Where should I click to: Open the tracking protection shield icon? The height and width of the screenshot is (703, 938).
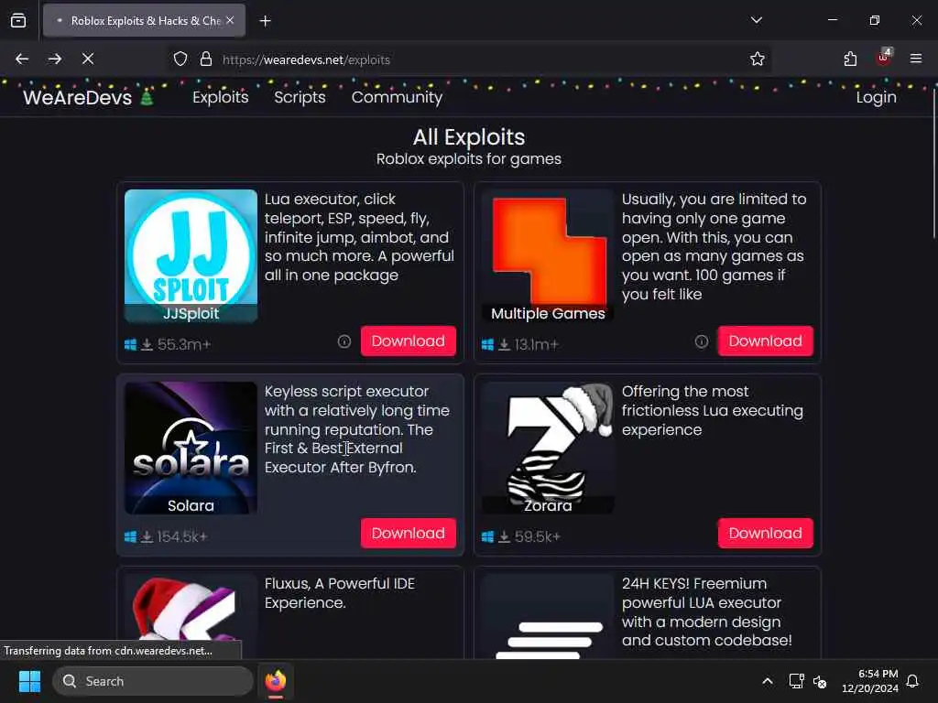(180, 59)
